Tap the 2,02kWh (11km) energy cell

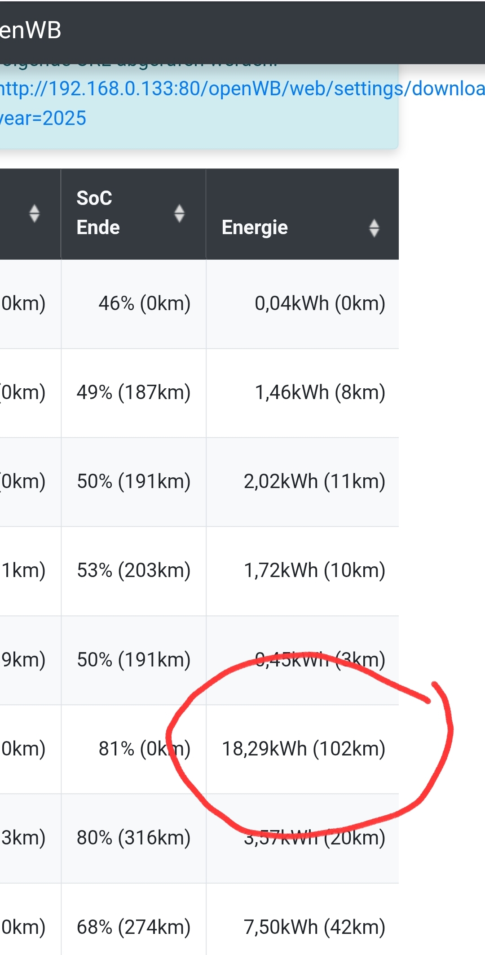click(x=314, y=481)
